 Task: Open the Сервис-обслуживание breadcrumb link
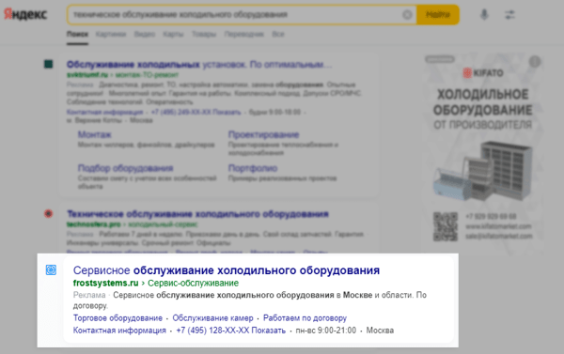tap(193, 284)
